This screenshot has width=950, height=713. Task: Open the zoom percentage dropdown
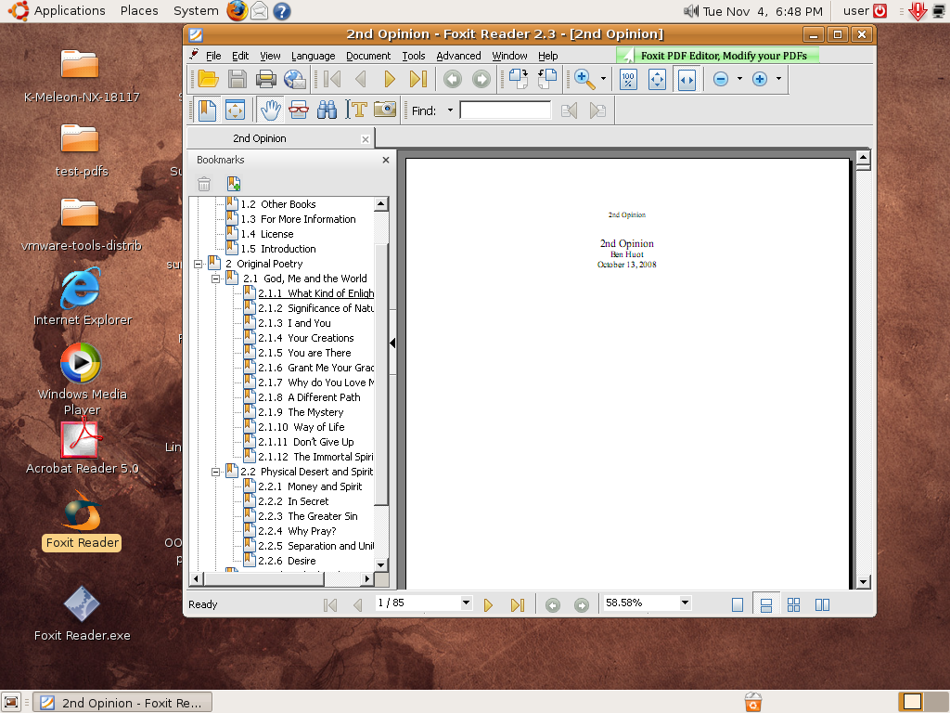click(683, 603)
